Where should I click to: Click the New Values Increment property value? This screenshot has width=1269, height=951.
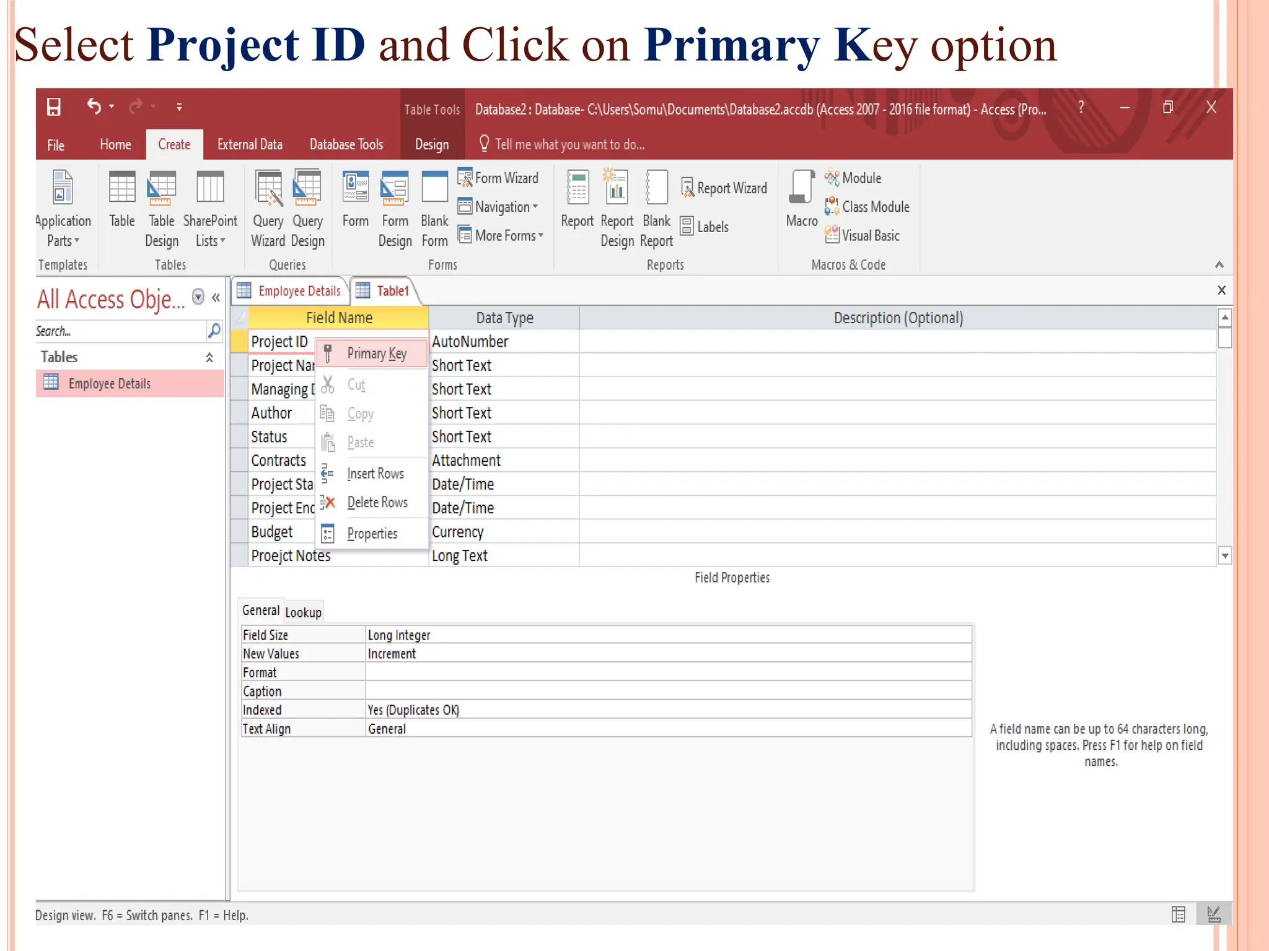click(668, 653)
